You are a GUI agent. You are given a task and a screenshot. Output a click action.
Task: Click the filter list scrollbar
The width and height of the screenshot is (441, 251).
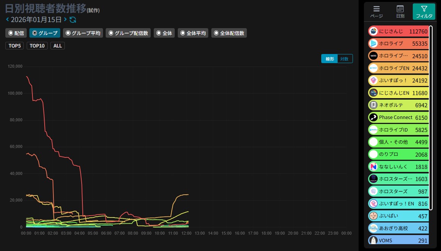(x=431, y=118)
